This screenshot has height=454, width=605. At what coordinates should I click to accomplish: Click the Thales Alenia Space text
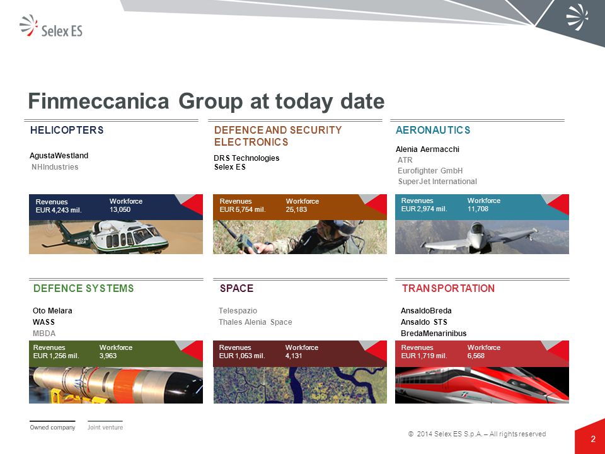pos(255,322)
